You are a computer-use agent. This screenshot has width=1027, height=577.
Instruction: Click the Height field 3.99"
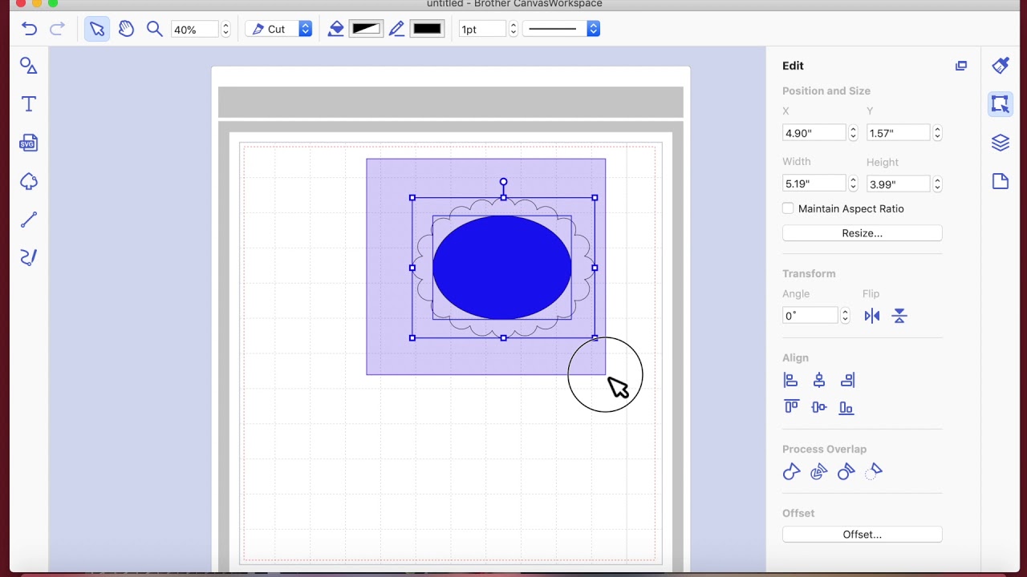click(x=899, y=184)
